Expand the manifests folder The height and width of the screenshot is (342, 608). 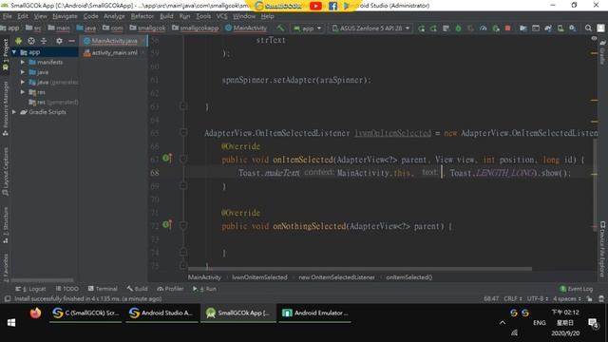tap(23, 62)
